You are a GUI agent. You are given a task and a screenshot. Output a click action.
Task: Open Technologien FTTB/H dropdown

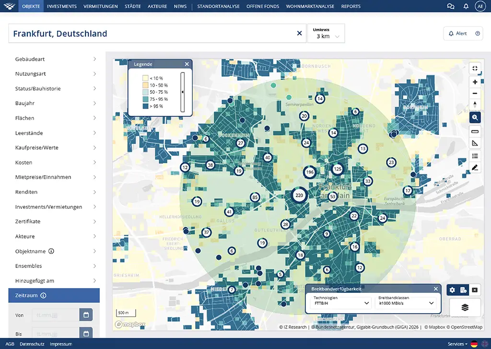coord(341,303)
